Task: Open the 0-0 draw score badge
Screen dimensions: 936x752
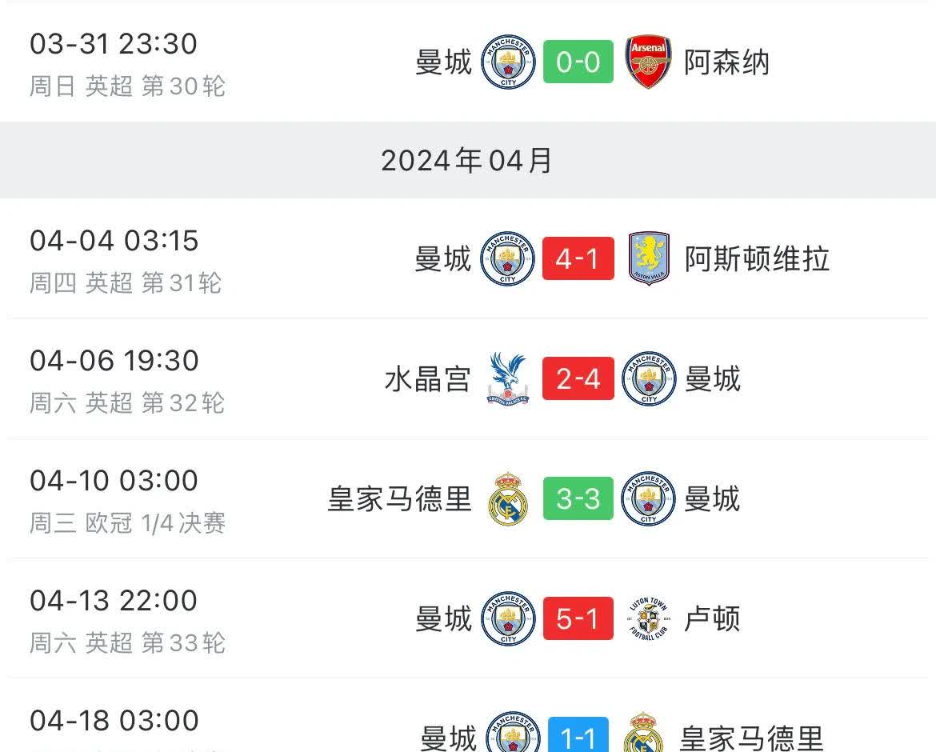Action: (578, 62)
